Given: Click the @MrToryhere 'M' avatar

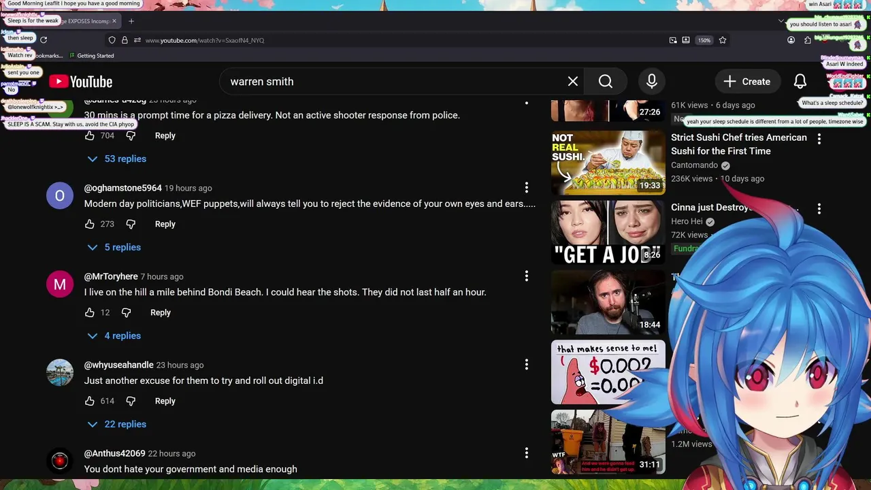Looking at the screenshot, I should pyautogui.click(x=60, y=284).
